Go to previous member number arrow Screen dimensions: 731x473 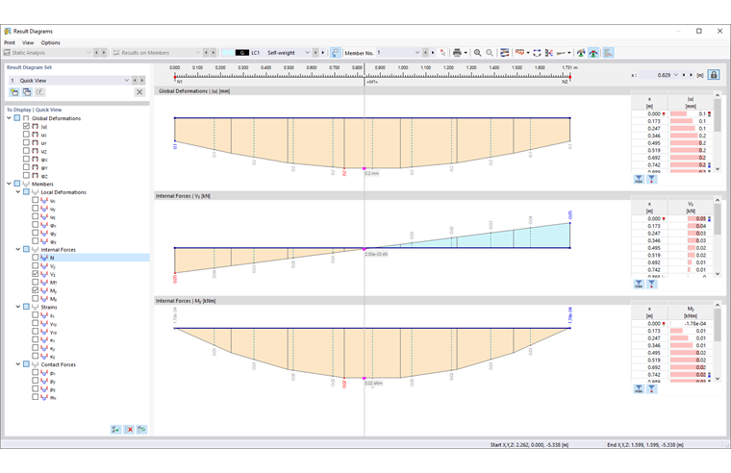425,53
